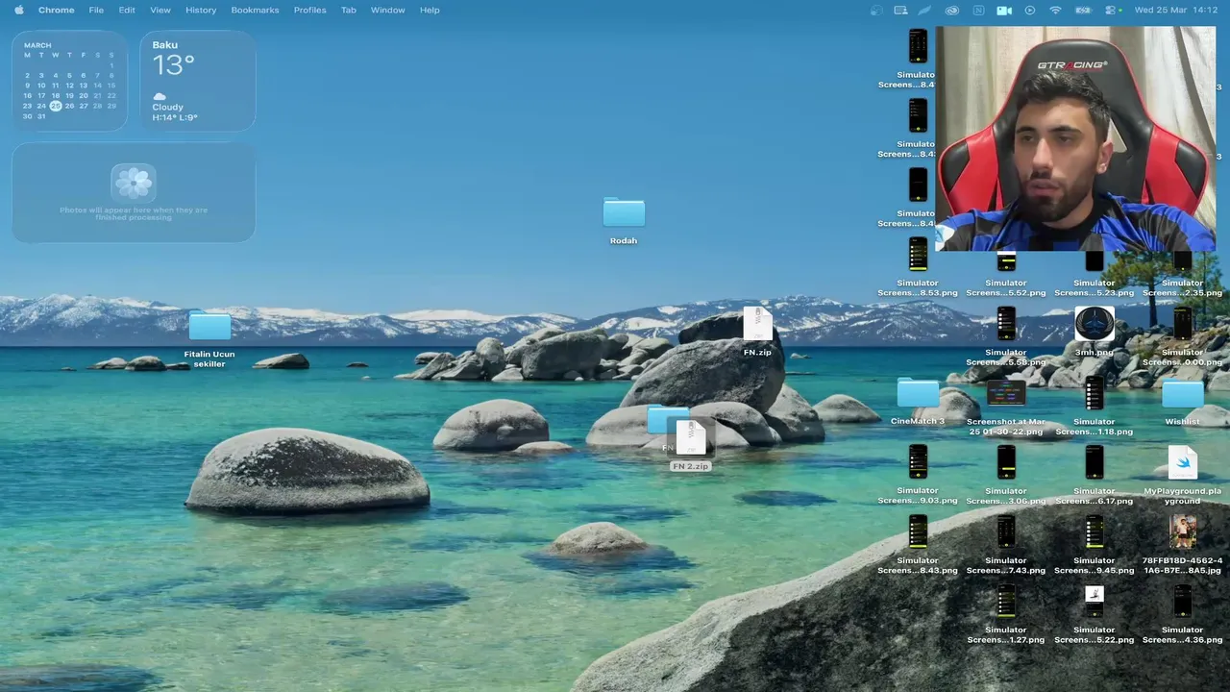Open the View menu
Image resolution: width=1230 pixels, height=692 pixels.
[x=160, y=10]
